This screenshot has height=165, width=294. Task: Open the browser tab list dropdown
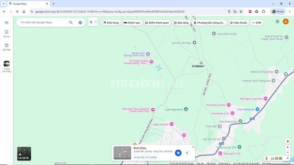(3, 3)
